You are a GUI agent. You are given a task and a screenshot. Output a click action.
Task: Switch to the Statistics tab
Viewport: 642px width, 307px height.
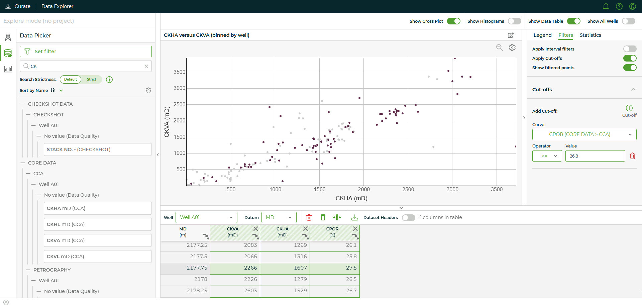(590, 35)
